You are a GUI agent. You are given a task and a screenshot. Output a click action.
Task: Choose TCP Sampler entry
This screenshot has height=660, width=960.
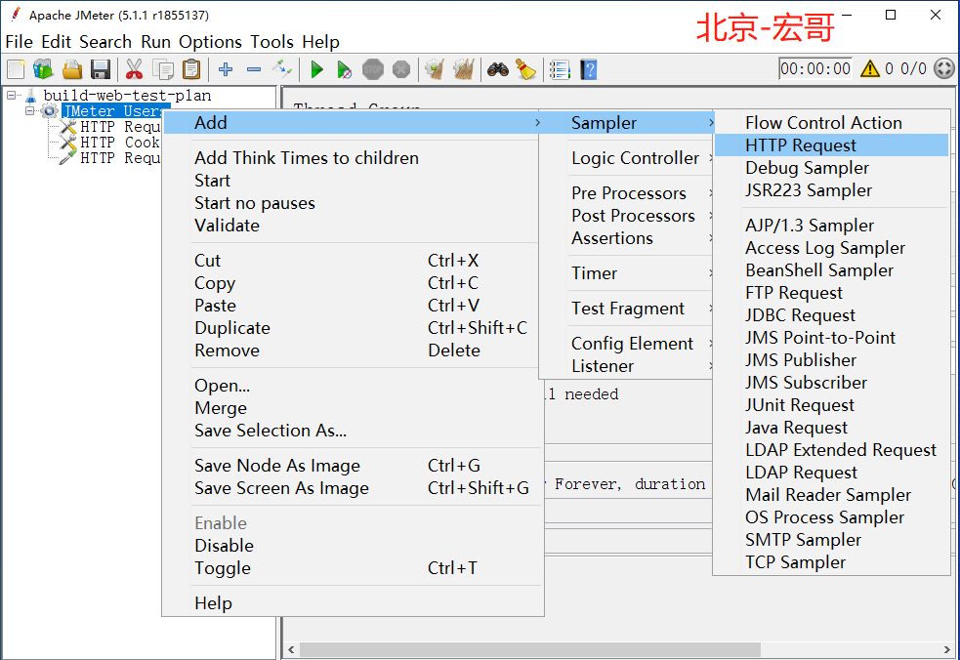[x=831, y=562]
